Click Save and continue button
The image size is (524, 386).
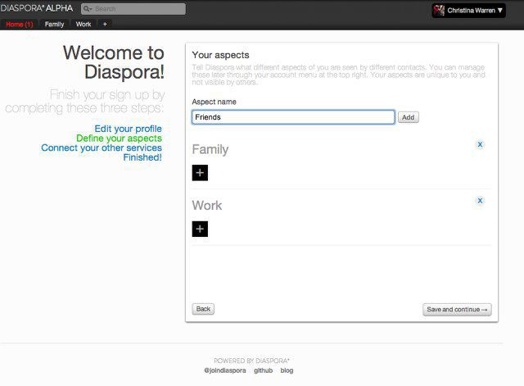click(x=457, y=310)
